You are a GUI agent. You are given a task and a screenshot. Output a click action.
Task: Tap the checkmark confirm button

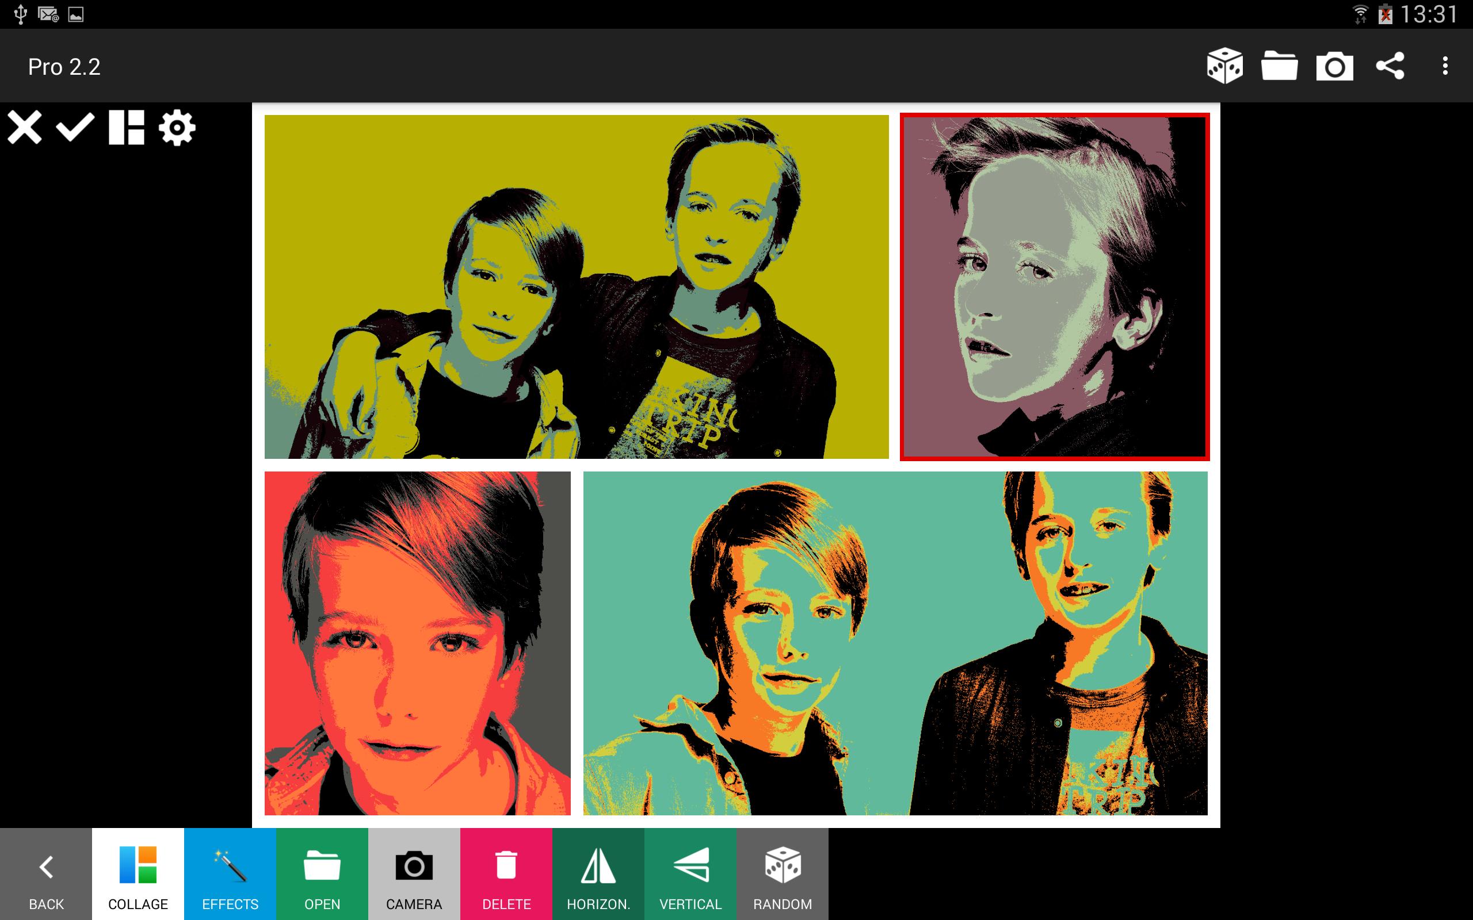75,128
